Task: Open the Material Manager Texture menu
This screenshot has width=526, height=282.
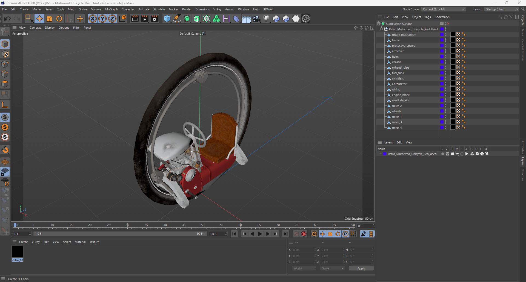Action: pyautogui.click(x=94, y=242)
